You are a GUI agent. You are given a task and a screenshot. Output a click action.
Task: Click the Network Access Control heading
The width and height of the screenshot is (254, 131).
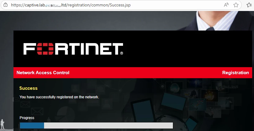pyautogui.click(x=43, y=73)
